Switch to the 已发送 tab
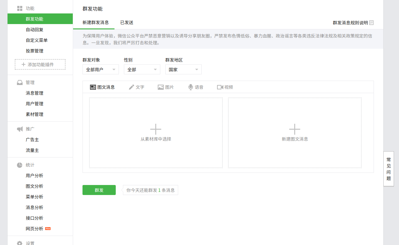 click(x=127, y=22)
